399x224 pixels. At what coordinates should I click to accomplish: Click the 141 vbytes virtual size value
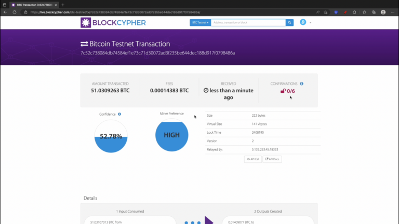pos(259,124)
